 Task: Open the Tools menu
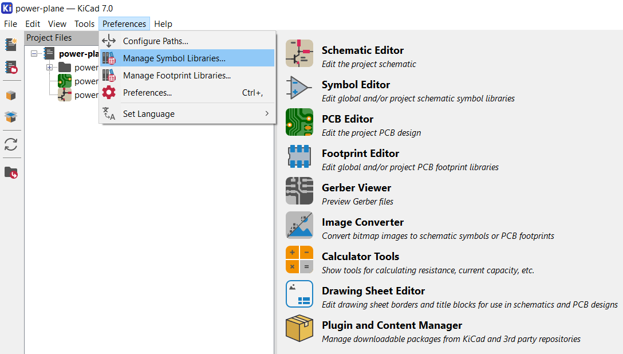(x=84, y=24)
